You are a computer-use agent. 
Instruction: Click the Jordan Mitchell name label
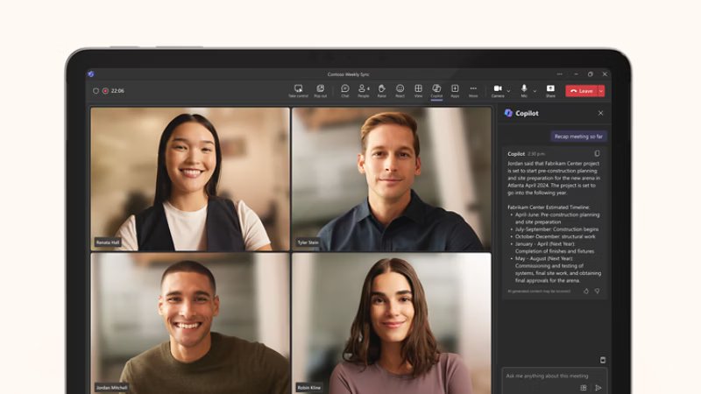[112, 387]
